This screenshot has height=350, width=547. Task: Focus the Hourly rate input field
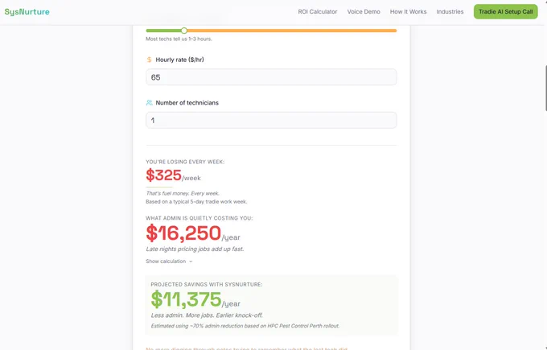point(271,77)
